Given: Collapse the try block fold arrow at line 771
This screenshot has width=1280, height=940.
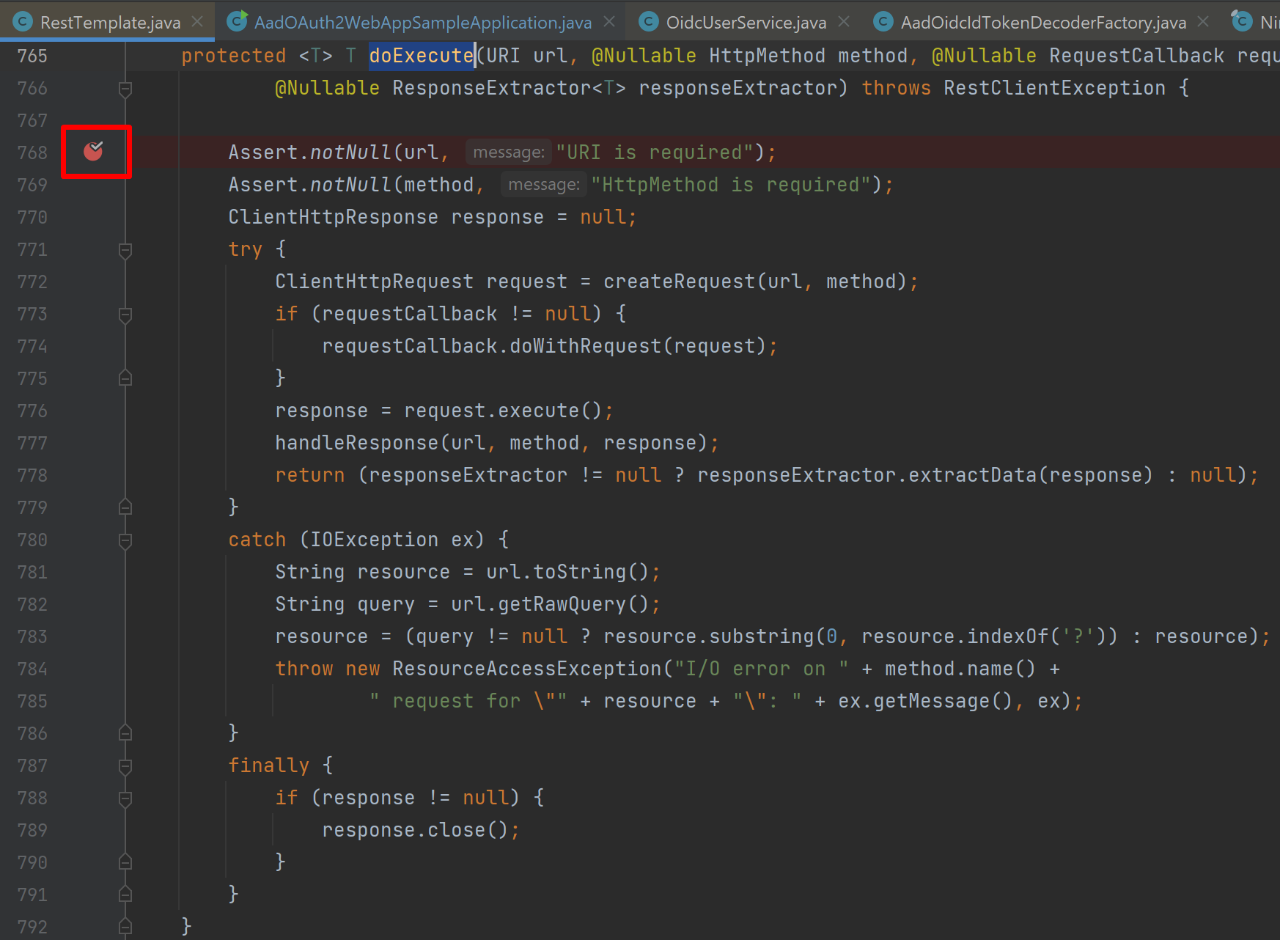Looking at the screenshot, I should click(125, 249).
